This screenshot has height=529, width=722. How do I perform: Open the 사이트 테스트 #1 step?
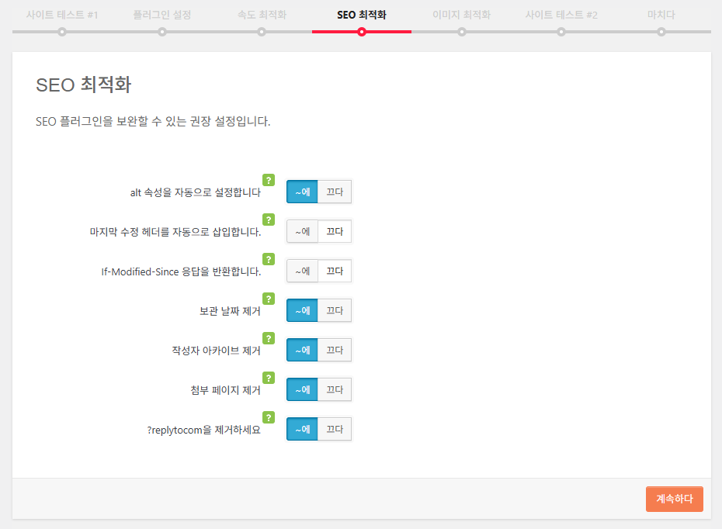pyautogui.click(x=61, y=33)
